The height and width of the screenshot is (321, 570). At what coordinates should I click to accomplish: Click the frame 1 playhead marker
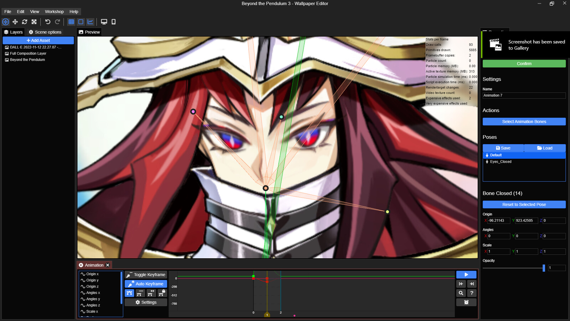tap(267, 315)
